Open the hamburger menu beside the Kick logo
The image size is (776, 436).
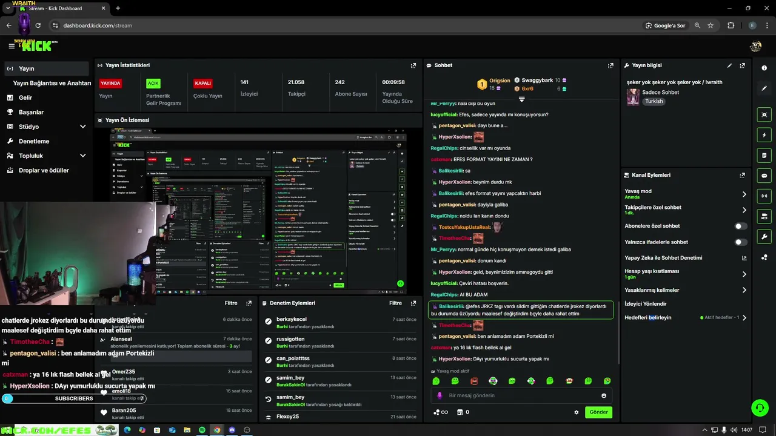coord(12,46)
